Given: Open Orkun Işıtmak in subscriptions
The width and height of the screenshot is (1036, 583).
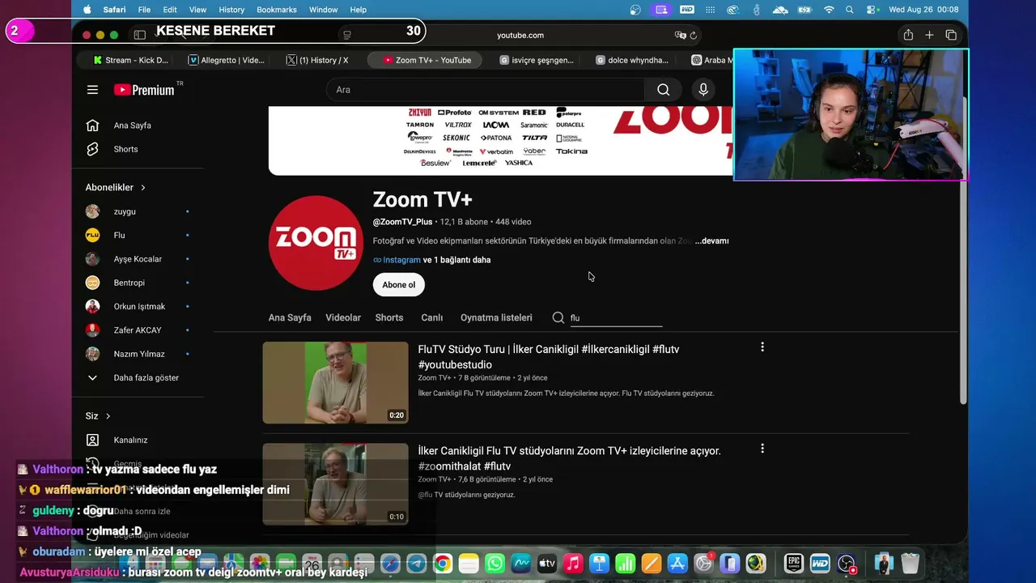Looking at the screenshot, I should pos(138,306).
